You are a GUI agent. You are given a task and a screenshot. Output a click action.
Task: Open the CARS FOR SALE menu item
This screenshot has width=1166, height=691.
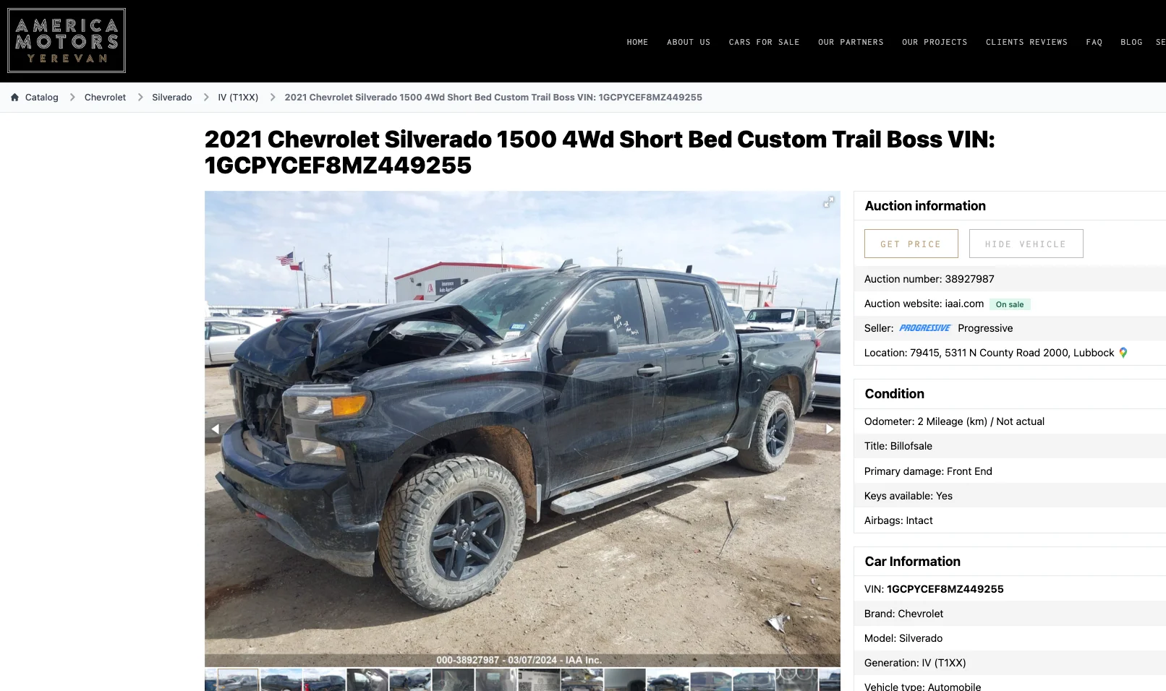click(764, 42)
